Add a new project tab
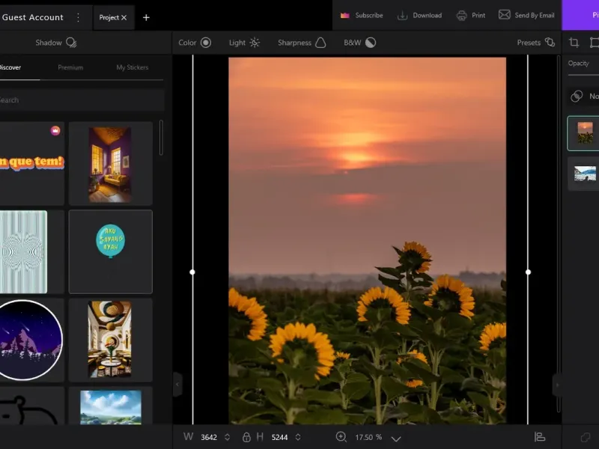 [x=146, y=17]
